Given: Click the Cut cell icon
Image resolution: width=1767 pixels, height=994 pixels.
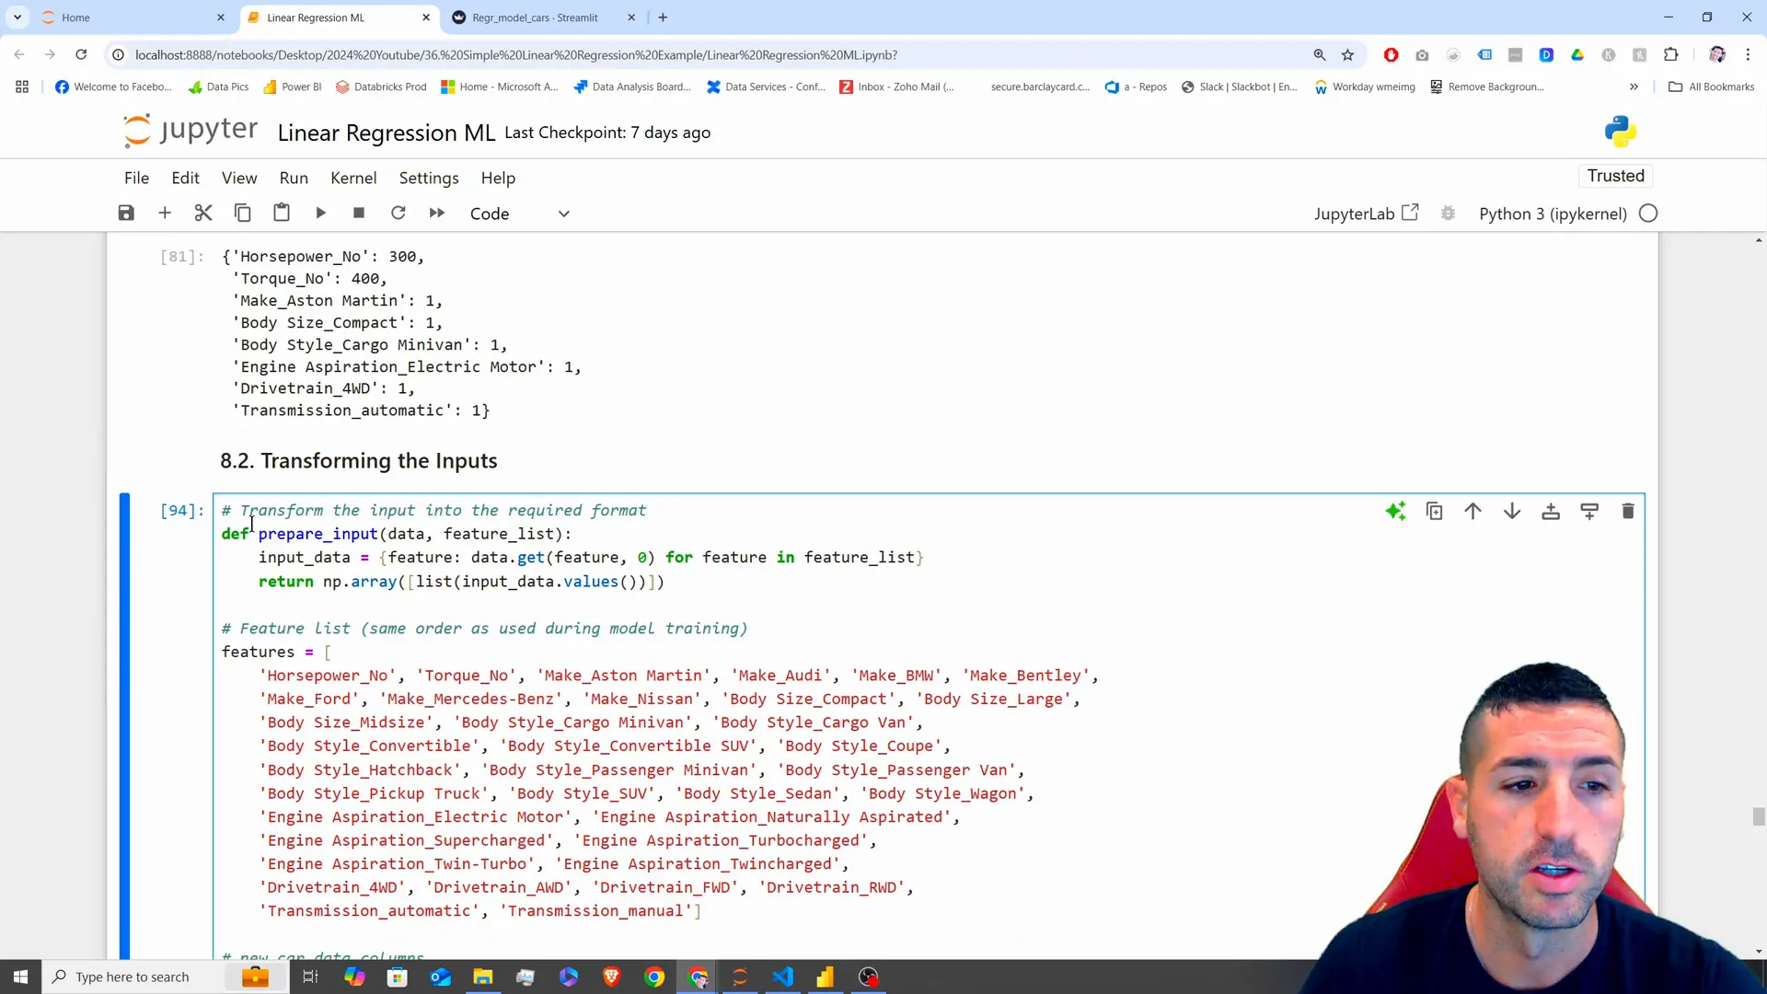Looking at the screenshot, I should (x=204, y=214).
